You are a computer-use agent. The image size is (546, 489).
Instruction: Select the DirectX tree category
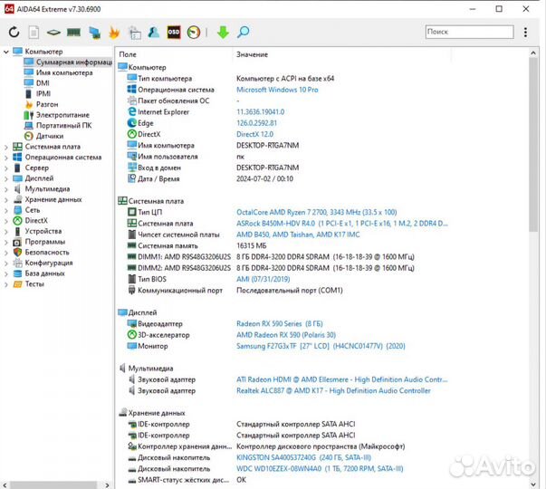point(30,220)
